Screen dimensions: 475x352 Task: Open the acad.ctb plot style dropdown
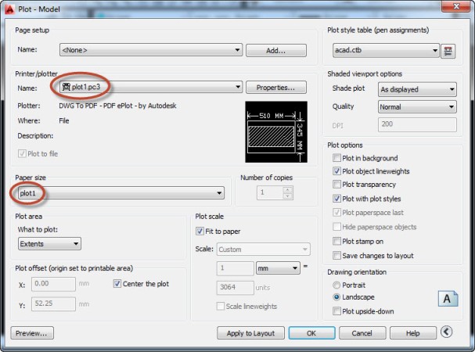386,50
